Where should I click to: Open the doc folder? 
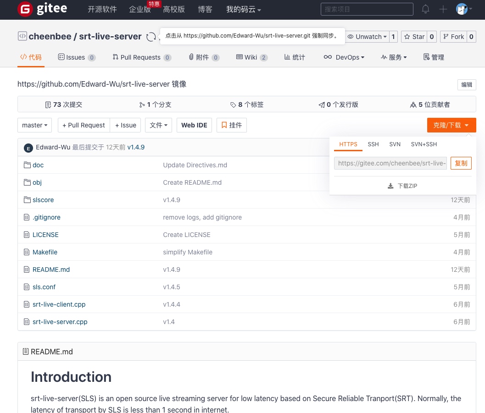click(38, 165)
